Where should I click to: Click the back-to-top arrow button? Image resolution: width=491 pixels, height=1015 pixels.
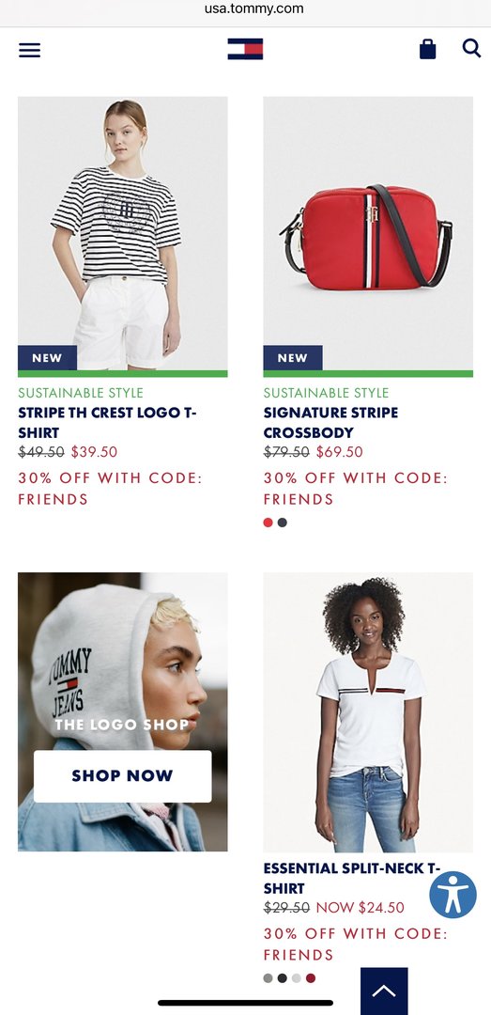(x=384, y=992)
